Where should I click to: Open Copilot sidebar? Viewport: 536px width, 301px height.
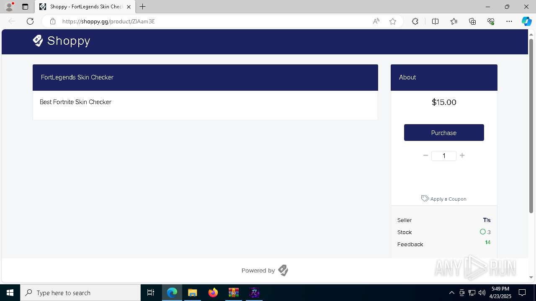click(x=526, y=21)
